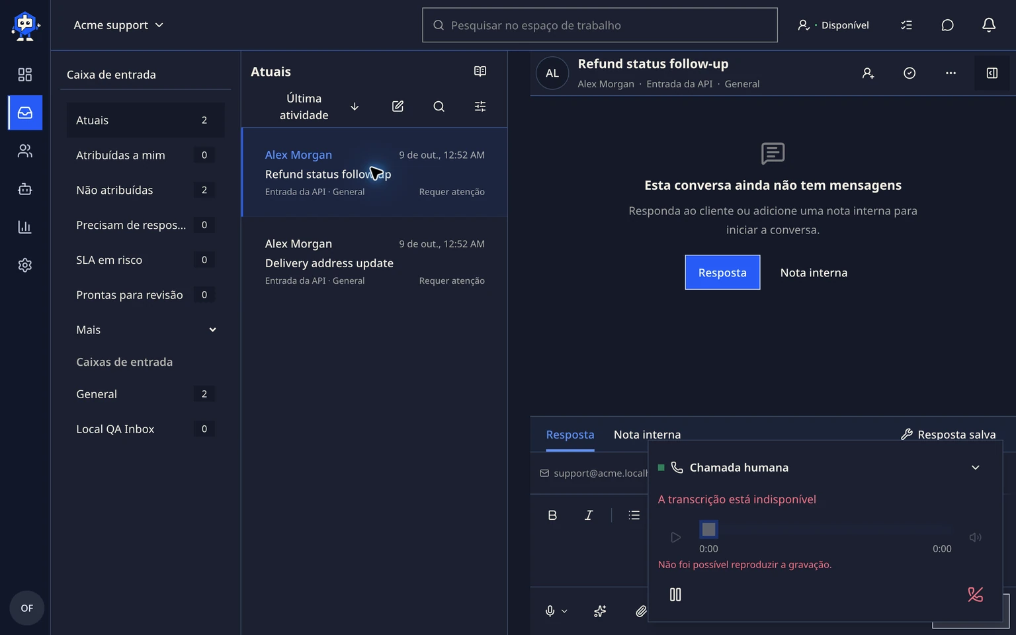The height and width of the screenshot is (635, 1016).
Task: Open the task checklist icon in header
Action: point(907,25)
